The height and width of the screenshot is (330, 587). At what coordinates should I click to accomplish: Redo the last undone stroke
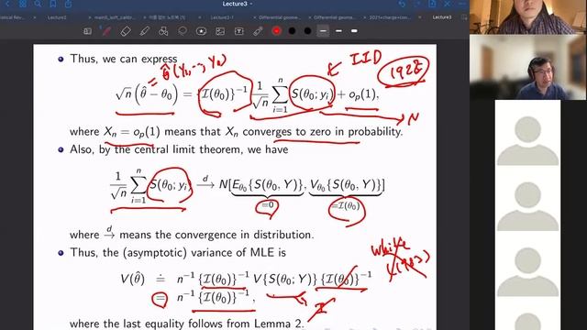pyautogui.click(x=417, y=4)
